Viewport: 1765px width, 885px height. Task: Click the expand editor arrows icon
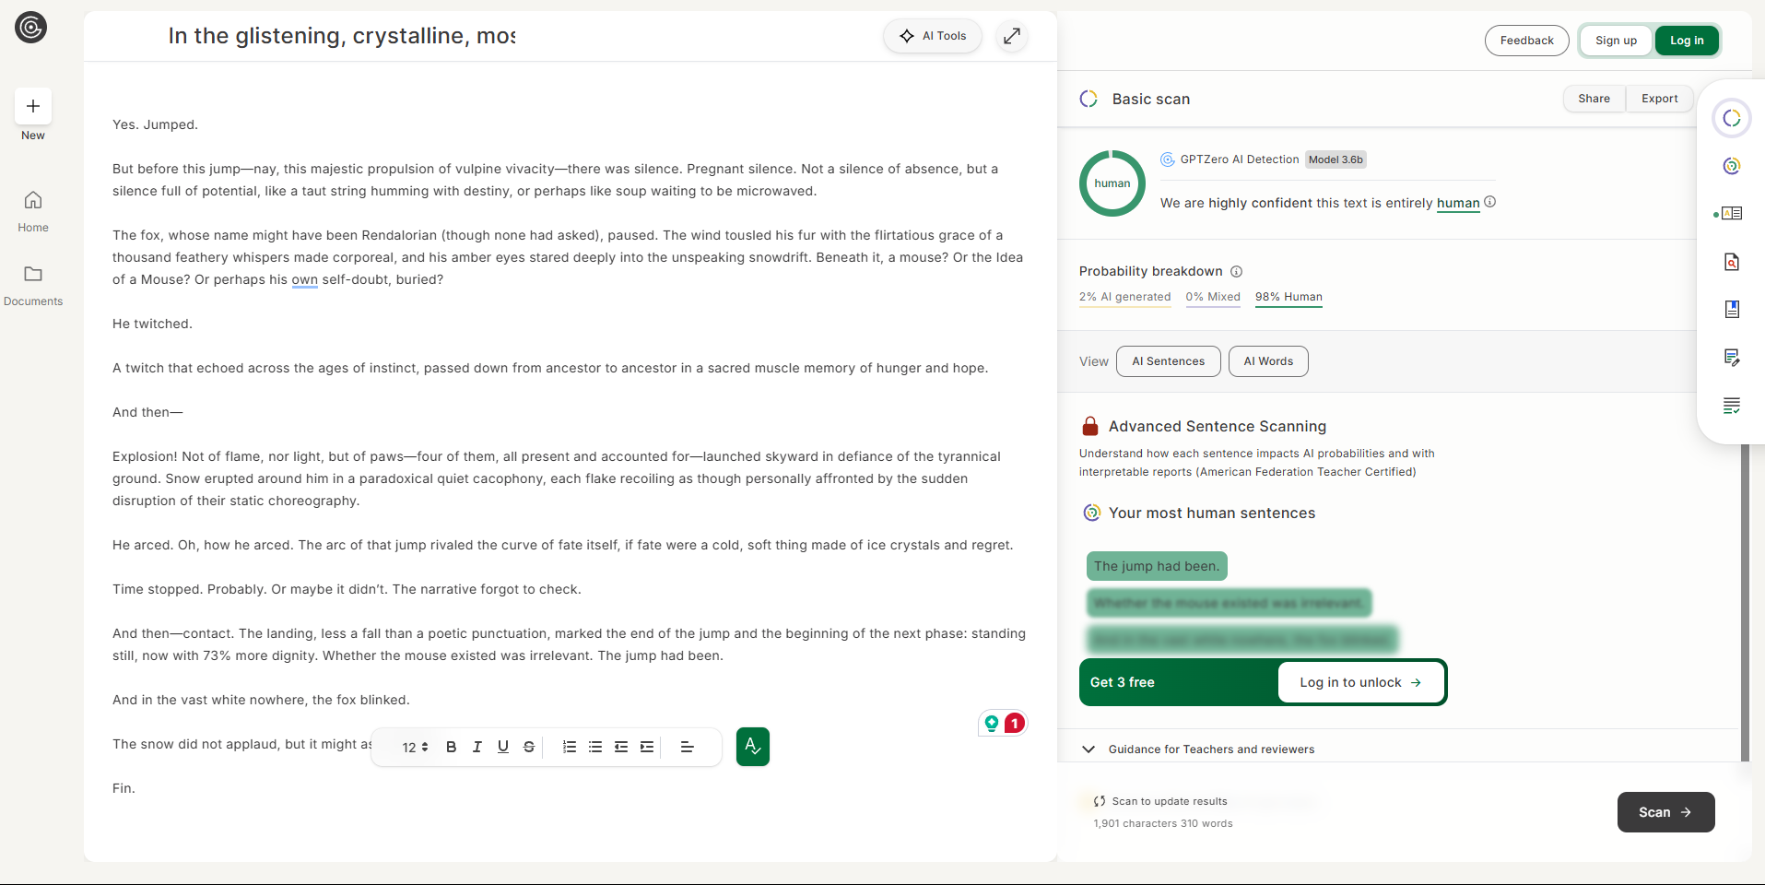pyautogui.click(x=1012, y=36)
